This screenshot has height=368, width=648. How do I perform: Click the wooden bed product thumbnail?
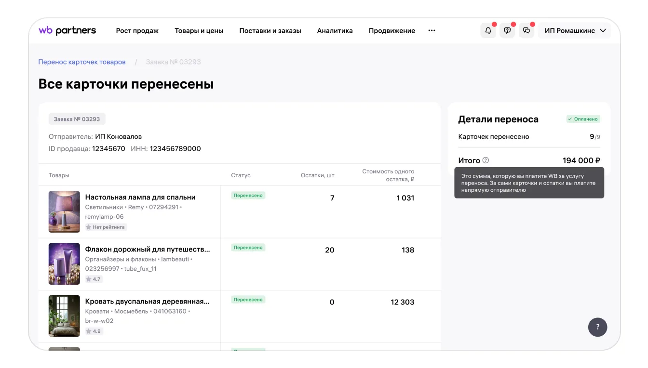[x=64, y=316]
